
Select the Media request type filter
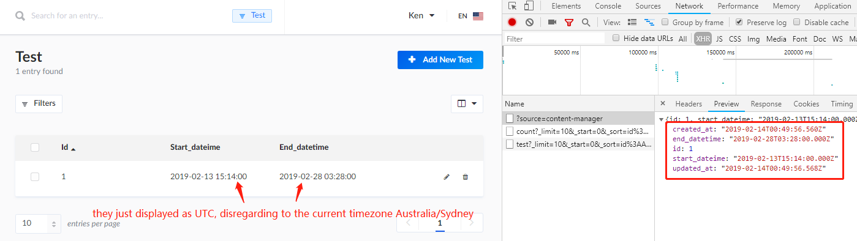point(776,39)
